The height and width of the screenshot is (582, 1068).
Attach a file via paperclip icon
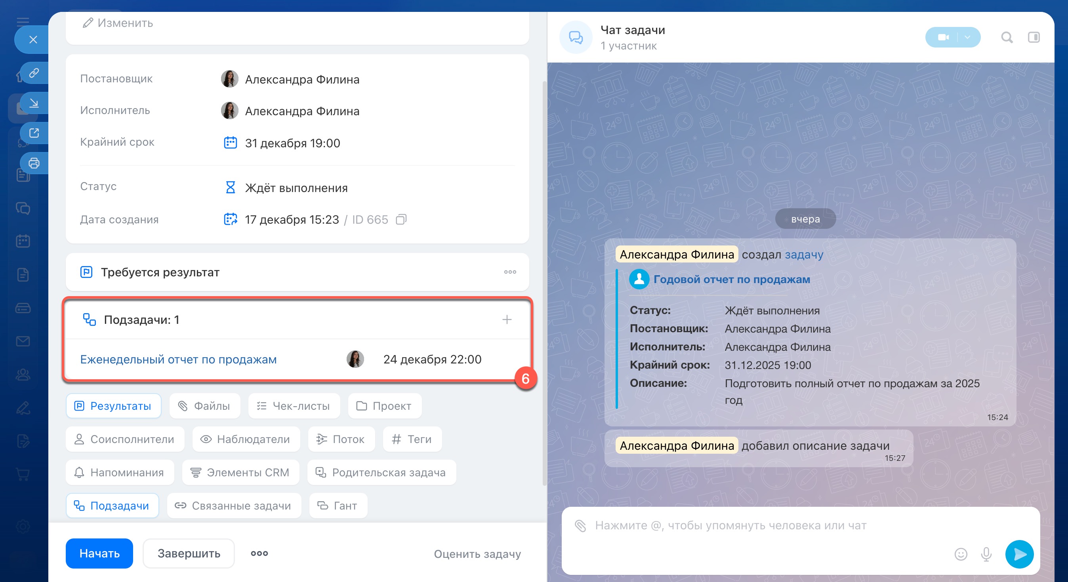point(580,526)
